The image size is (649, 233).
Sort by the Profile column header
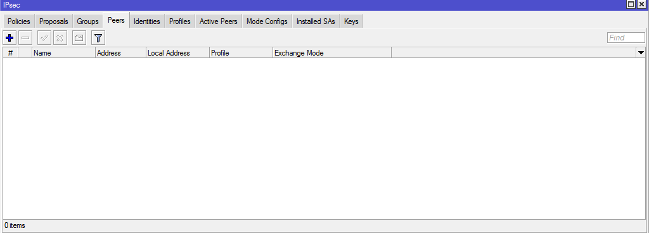[x=241, y=53]
